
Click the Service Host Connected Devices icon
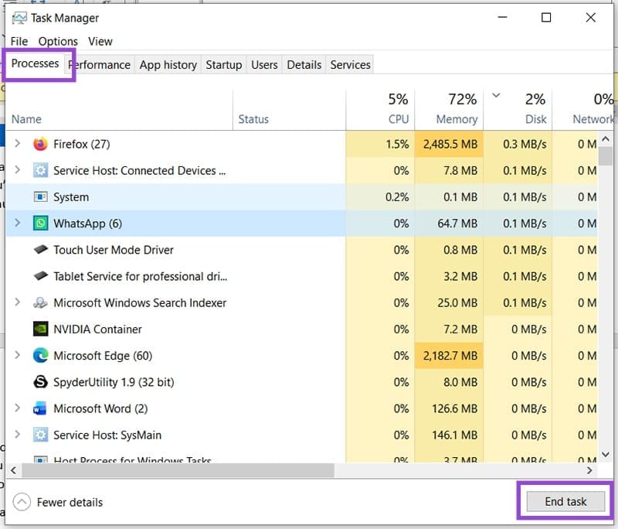pos(40,170)
